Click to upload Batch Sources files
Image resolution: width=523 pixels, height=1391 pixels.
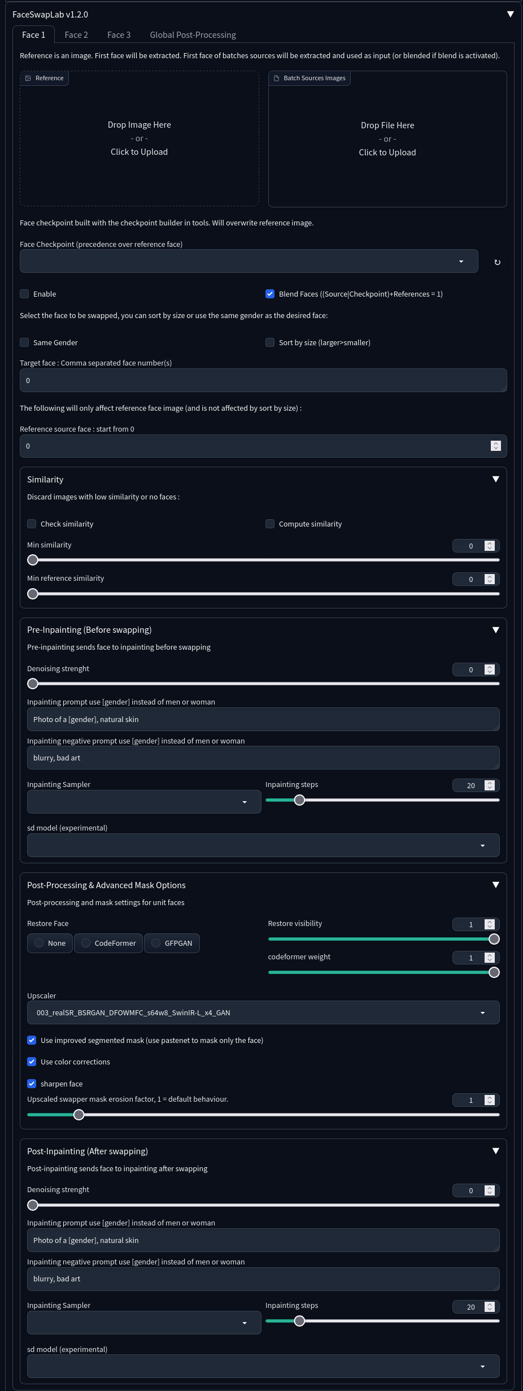387,139
